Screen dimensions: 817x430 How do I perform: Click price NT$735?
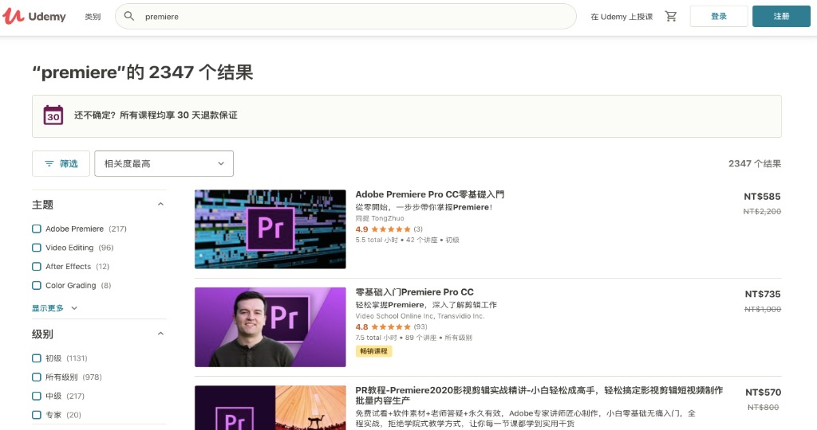click(763, 295)
